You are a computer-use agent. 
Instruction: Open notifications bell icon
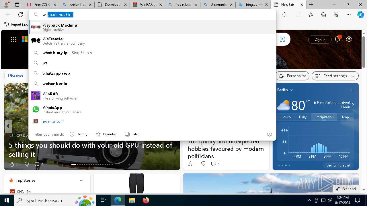pos(337,39)
